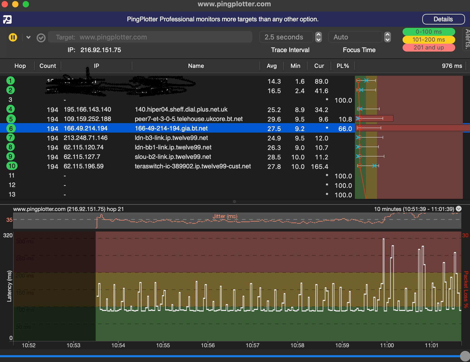Click the 201 and up red legend
470x362 pixels.
pos(429,48)
